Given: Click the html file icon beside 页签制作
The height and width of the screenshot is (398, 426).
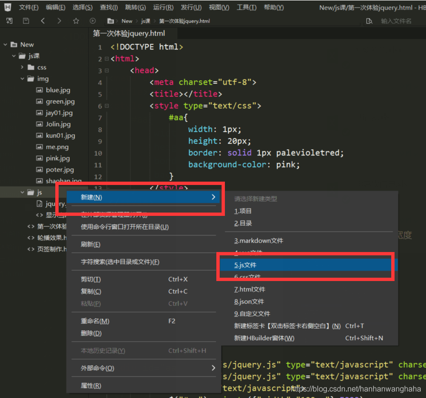Looking at the screenshot, I should point(31,249).
